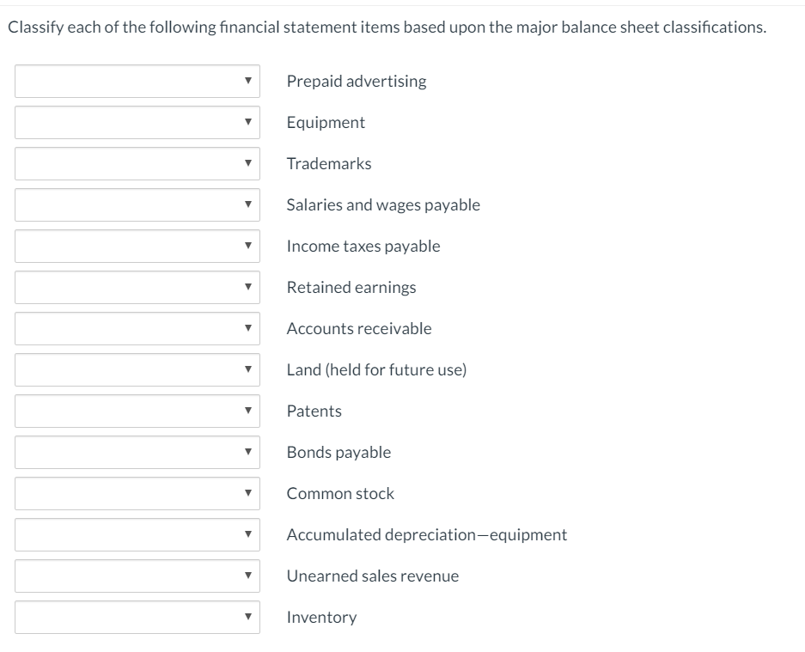Open the dropdown beside Unearned sales revenue
Screen dimensions: 805x652
tap(137, 576)
